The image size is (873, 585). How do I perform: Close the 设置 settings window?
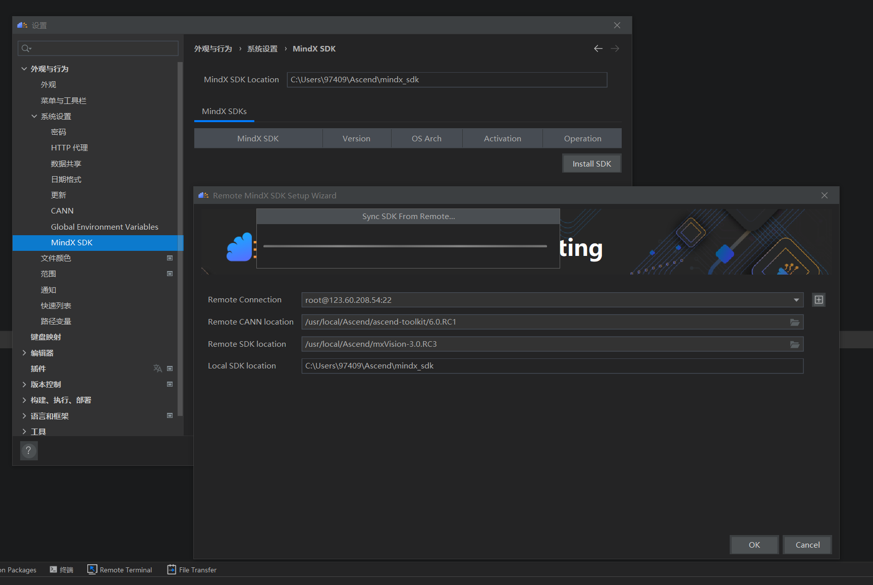(617, 25)
